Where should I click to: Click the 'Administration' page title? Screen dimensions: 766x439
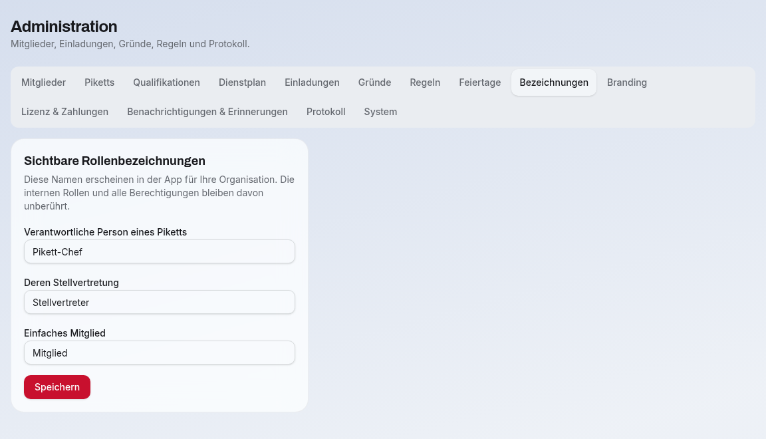click(64, 27)
